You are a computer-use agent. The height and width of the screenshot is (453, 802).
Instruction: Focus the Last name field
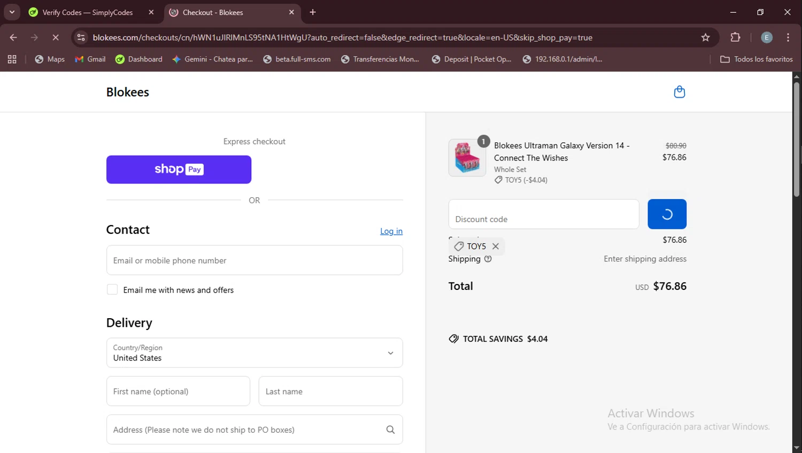point(330,391)
